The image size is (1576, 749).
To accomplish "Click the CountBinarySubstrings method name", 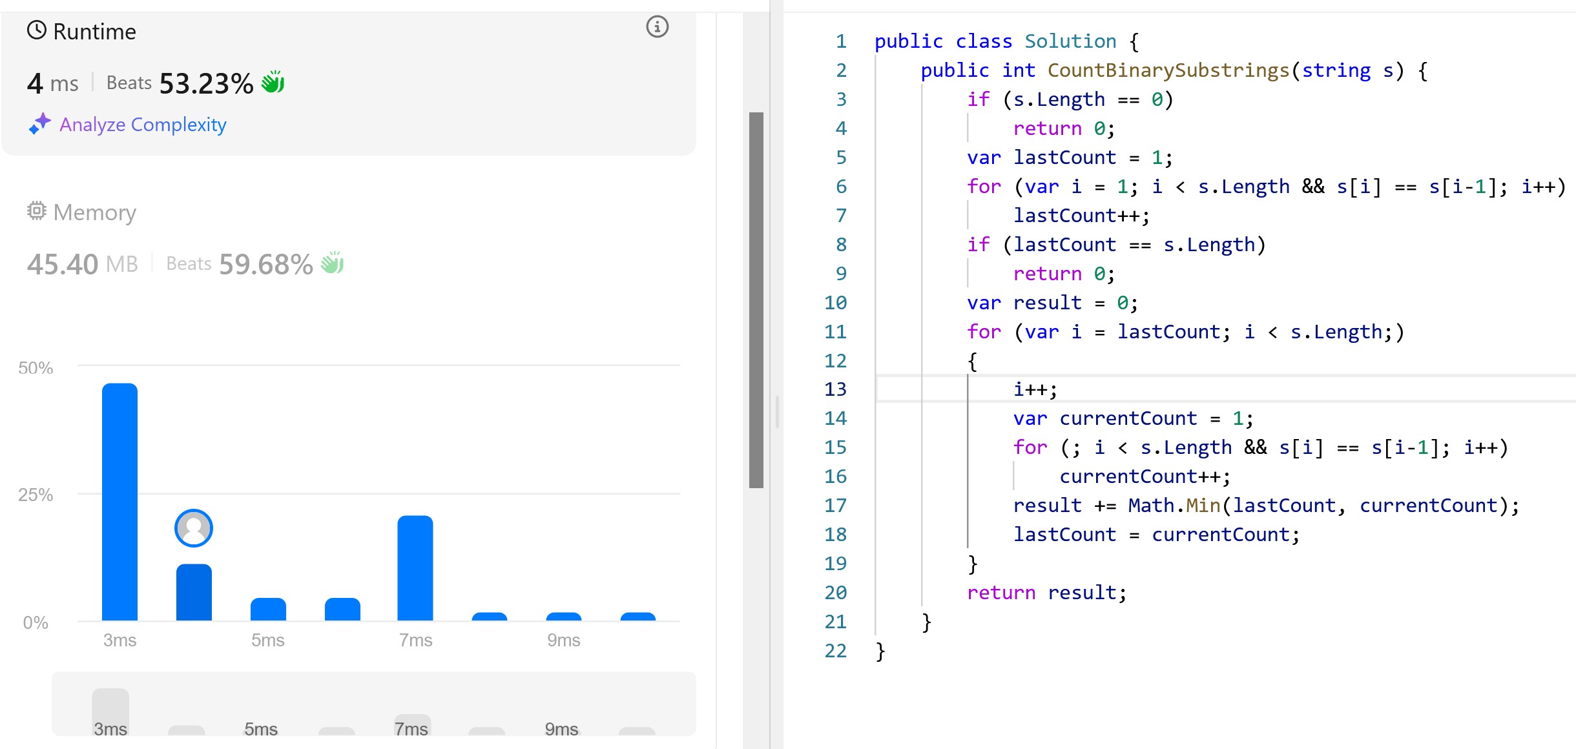I will click(x=1168, y=70).
